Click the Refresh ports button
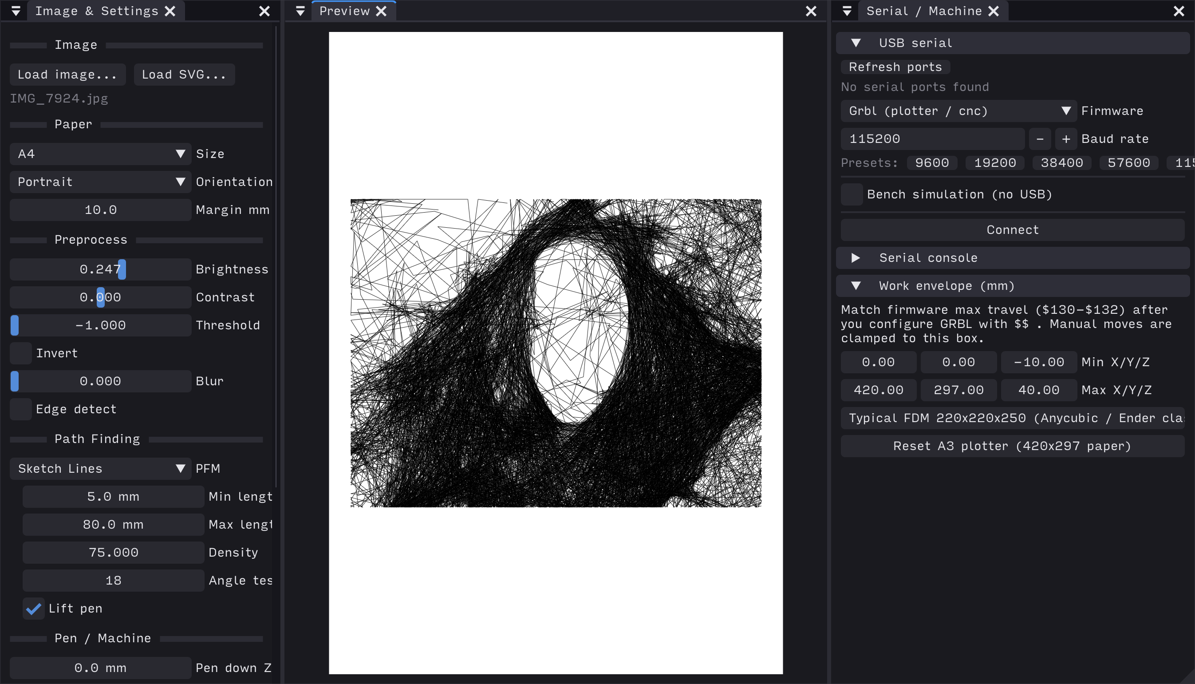1195x684 pixels. pos(895,67)
